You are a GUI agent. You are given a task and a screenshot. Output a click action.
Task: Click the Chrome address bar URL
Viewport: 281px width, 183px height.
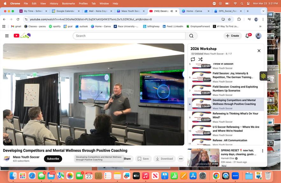91,19
